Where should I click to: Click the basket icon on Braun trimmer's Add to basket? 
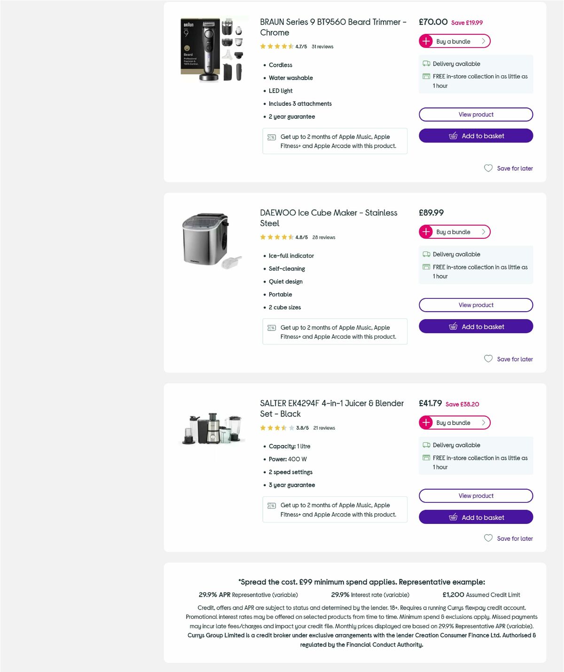click(x=453, y=136)
